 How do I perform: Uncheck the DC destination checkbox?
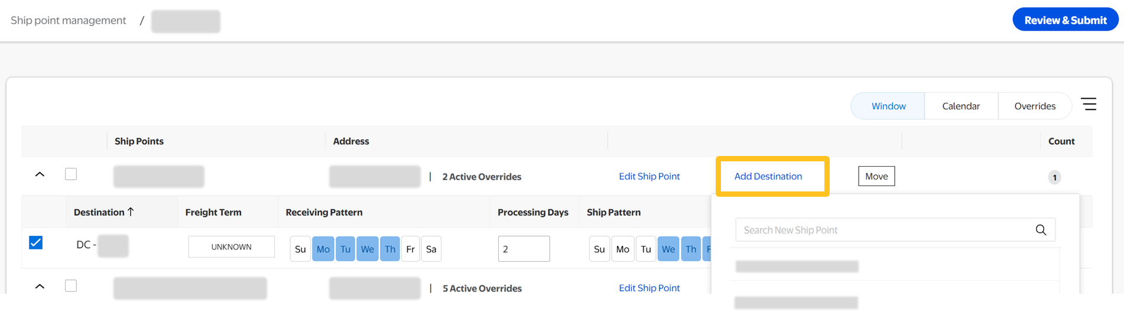pyautogui.click(x=36, y=242)
